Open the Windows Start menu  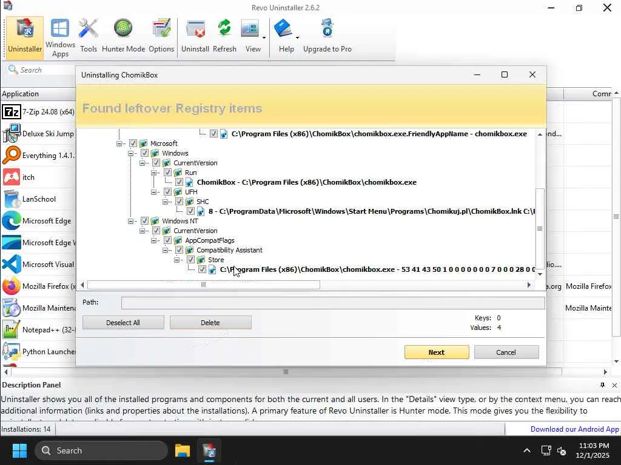(x=19, y=450)
